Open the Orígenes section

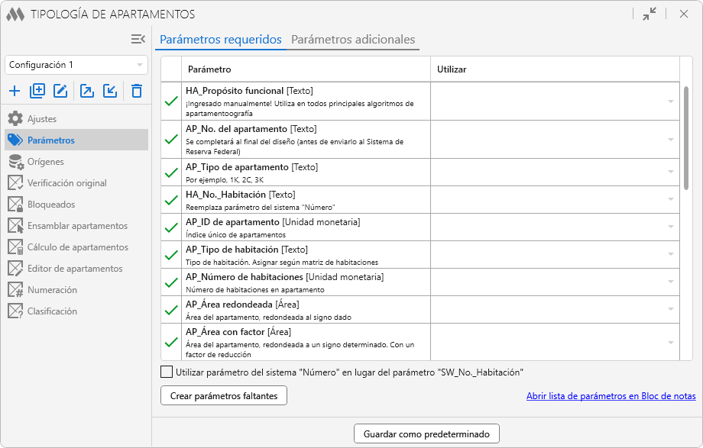[45, 162]
